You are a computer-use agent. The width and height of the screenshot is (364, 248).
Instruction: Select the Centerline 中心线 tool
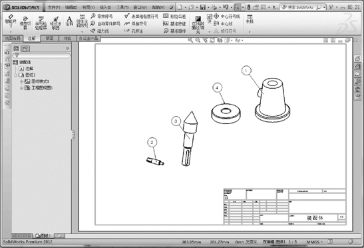(223, 23)
